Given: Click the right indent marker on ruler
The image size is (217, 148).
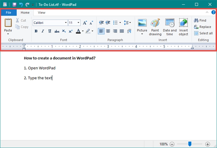Looking at the screenshot, I should point(192,48).
